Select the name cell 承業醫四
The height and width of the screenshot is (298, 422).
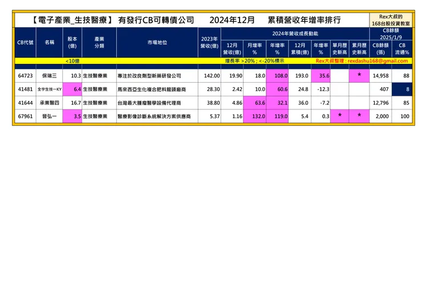tap(50, 103)
